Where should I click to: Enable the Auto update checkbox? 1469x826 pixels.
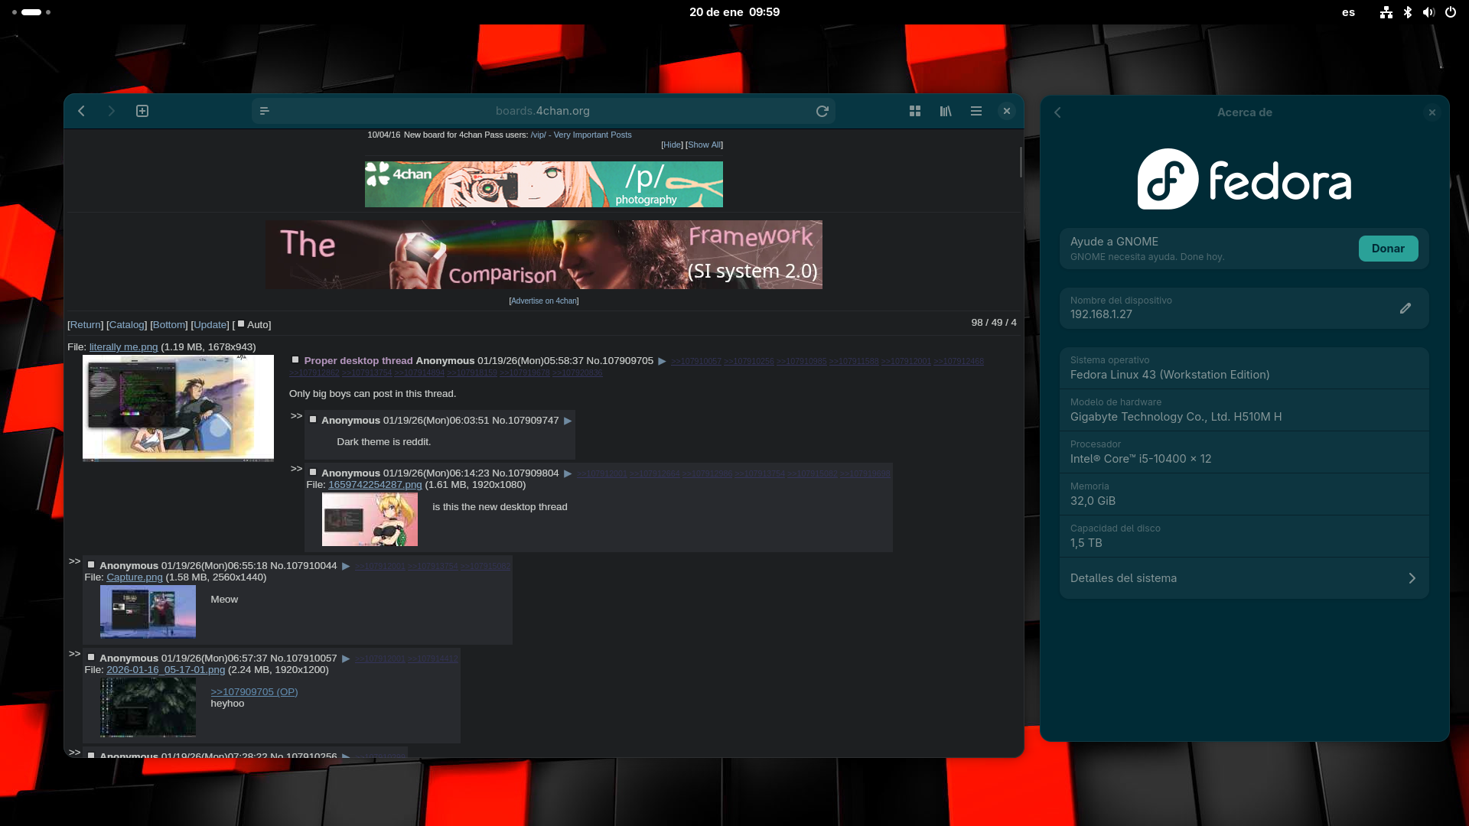(x=241, y=324)
